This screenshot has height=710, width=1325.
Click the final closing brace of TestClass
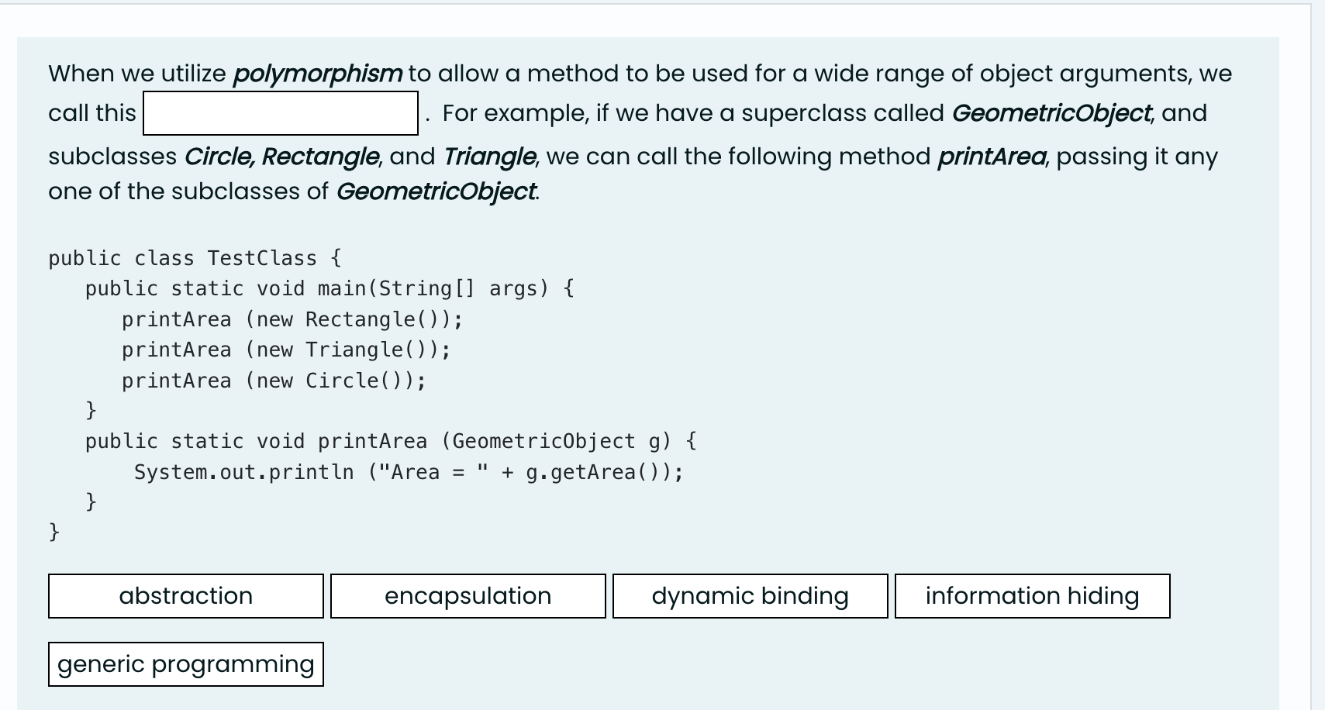(x=54, y=532)
